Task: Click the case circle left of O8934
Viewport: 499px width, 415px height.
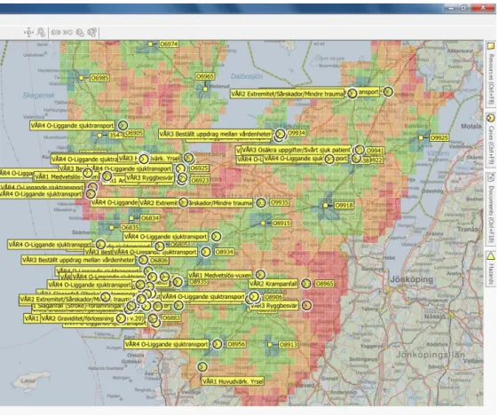Action: click(206, 252)
